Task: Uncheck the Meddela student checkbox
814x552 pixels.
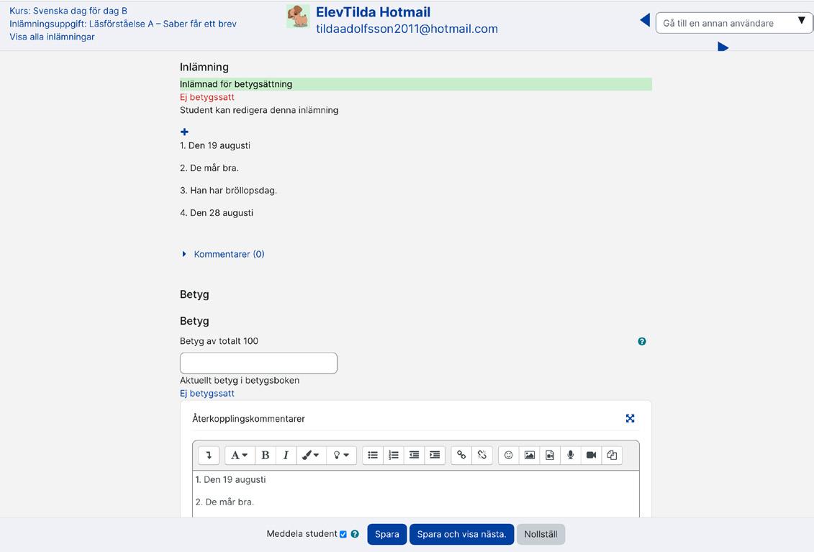Action: (x=343, y=534)
